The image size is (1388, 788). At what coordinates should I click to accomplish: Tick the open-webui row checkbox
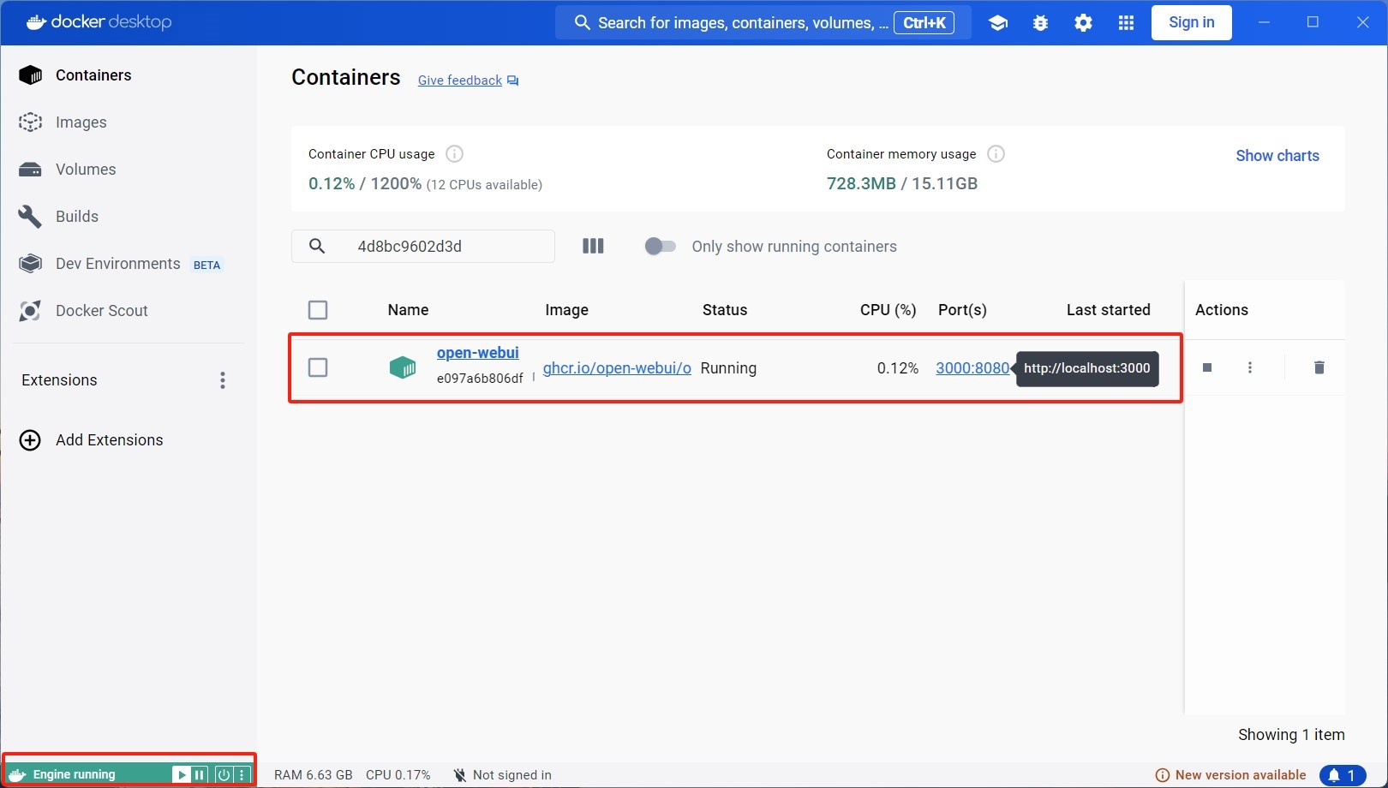click(x=318, y=367)
